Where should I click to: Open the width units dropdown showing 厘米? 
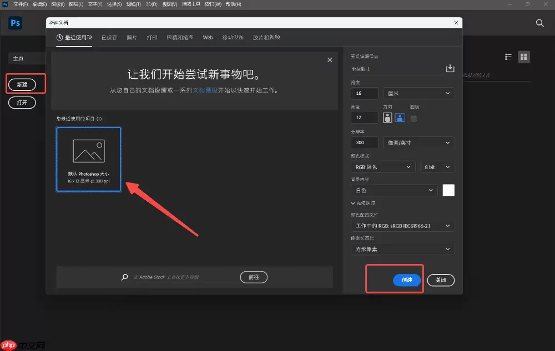point(418,93)
